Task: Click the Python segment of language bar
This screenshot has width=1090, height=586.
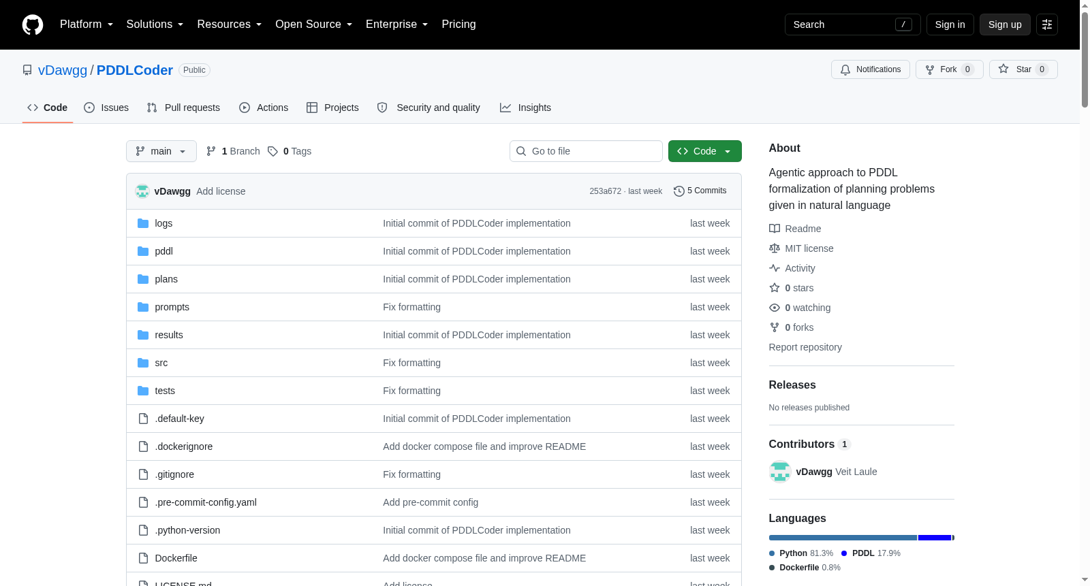Action: [x=843, y=538]
